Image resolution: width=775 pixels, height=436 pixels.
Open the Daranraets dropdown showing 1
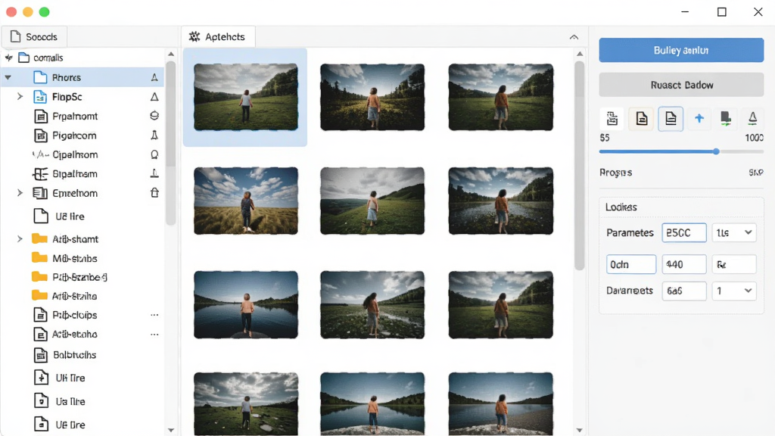(x=734, y=291)
